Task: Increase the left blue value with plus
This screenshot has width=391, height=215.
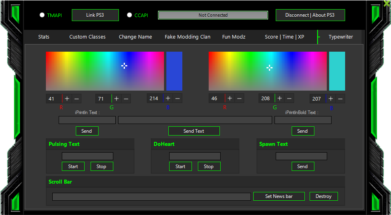Action: click(x=168, y=99)
